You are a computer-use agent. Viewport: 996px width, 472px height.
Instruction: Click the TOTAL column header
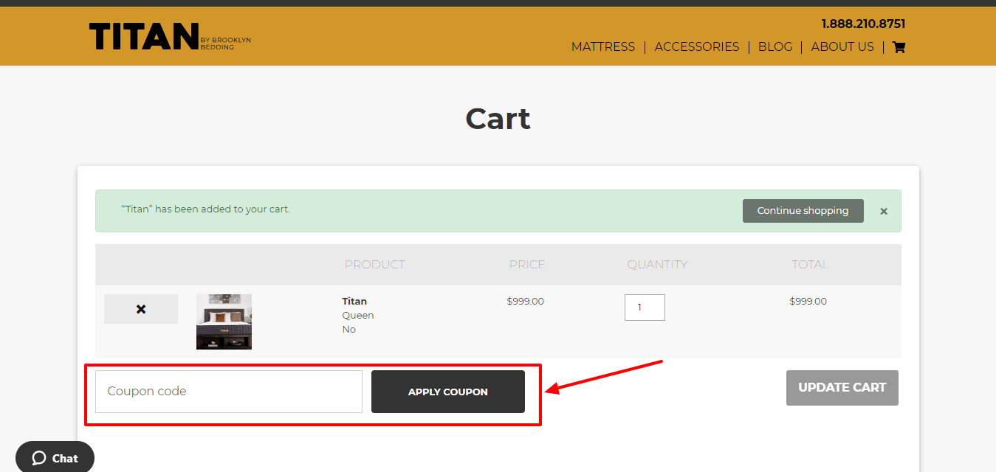[810, 264]
